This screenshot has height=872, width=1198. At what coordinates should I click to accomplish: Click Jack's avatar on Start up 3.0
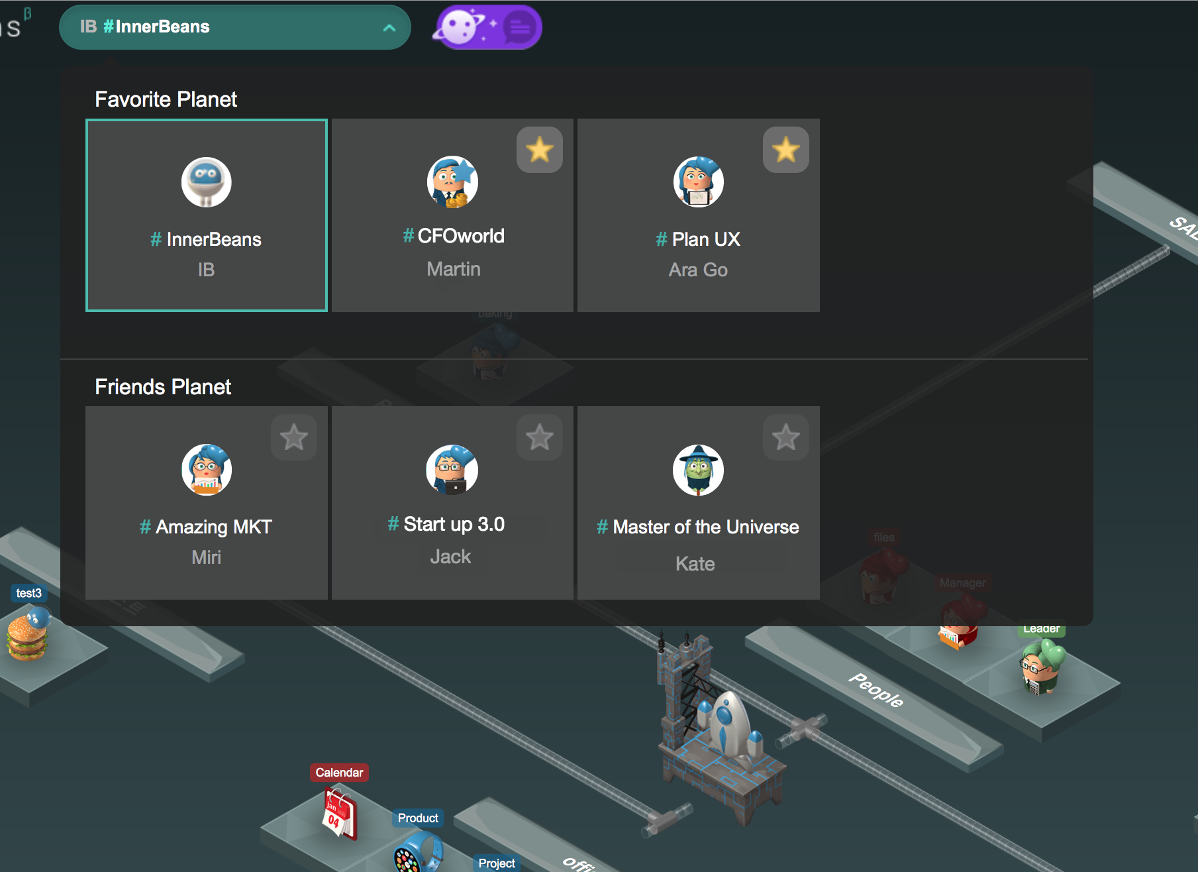coord(452,470)
